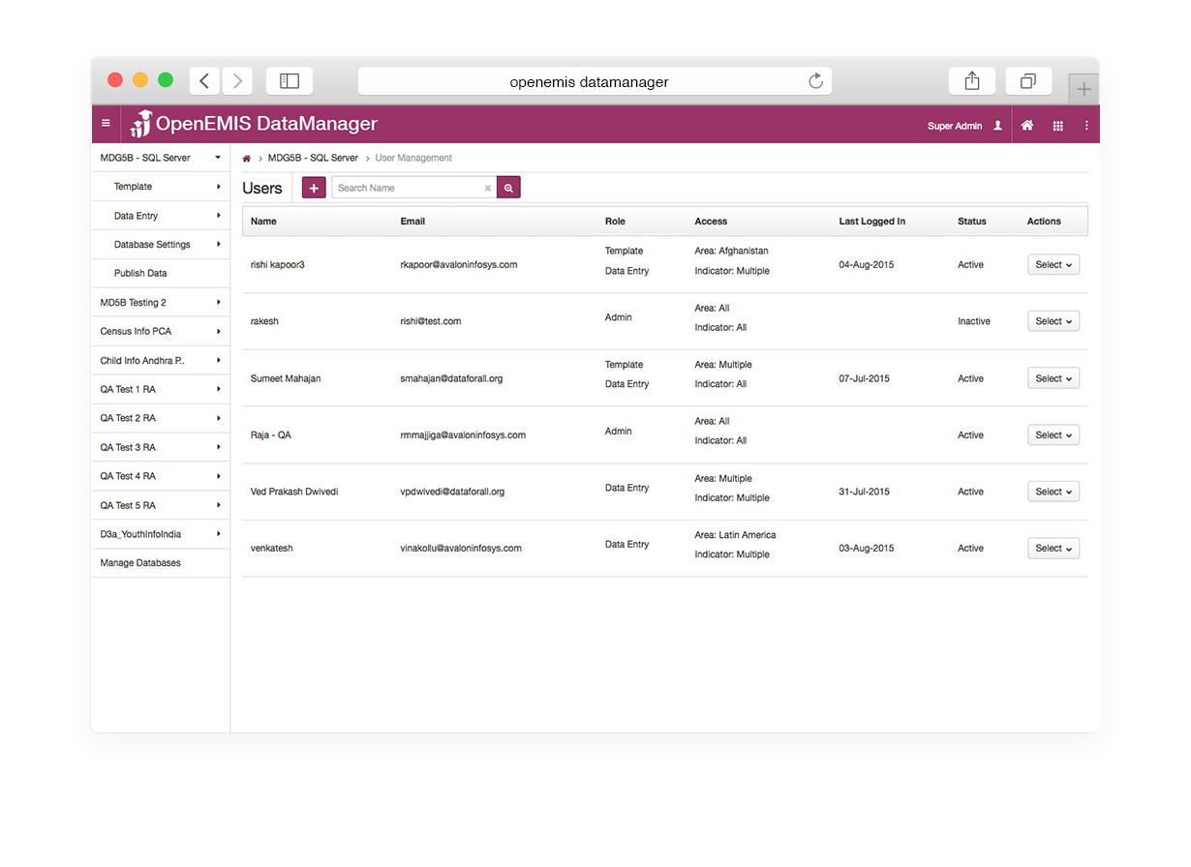This screenshot has height=867, width=1191.
Task: Open Select actions for rishi kapoor3
Action: [1054, 265]
